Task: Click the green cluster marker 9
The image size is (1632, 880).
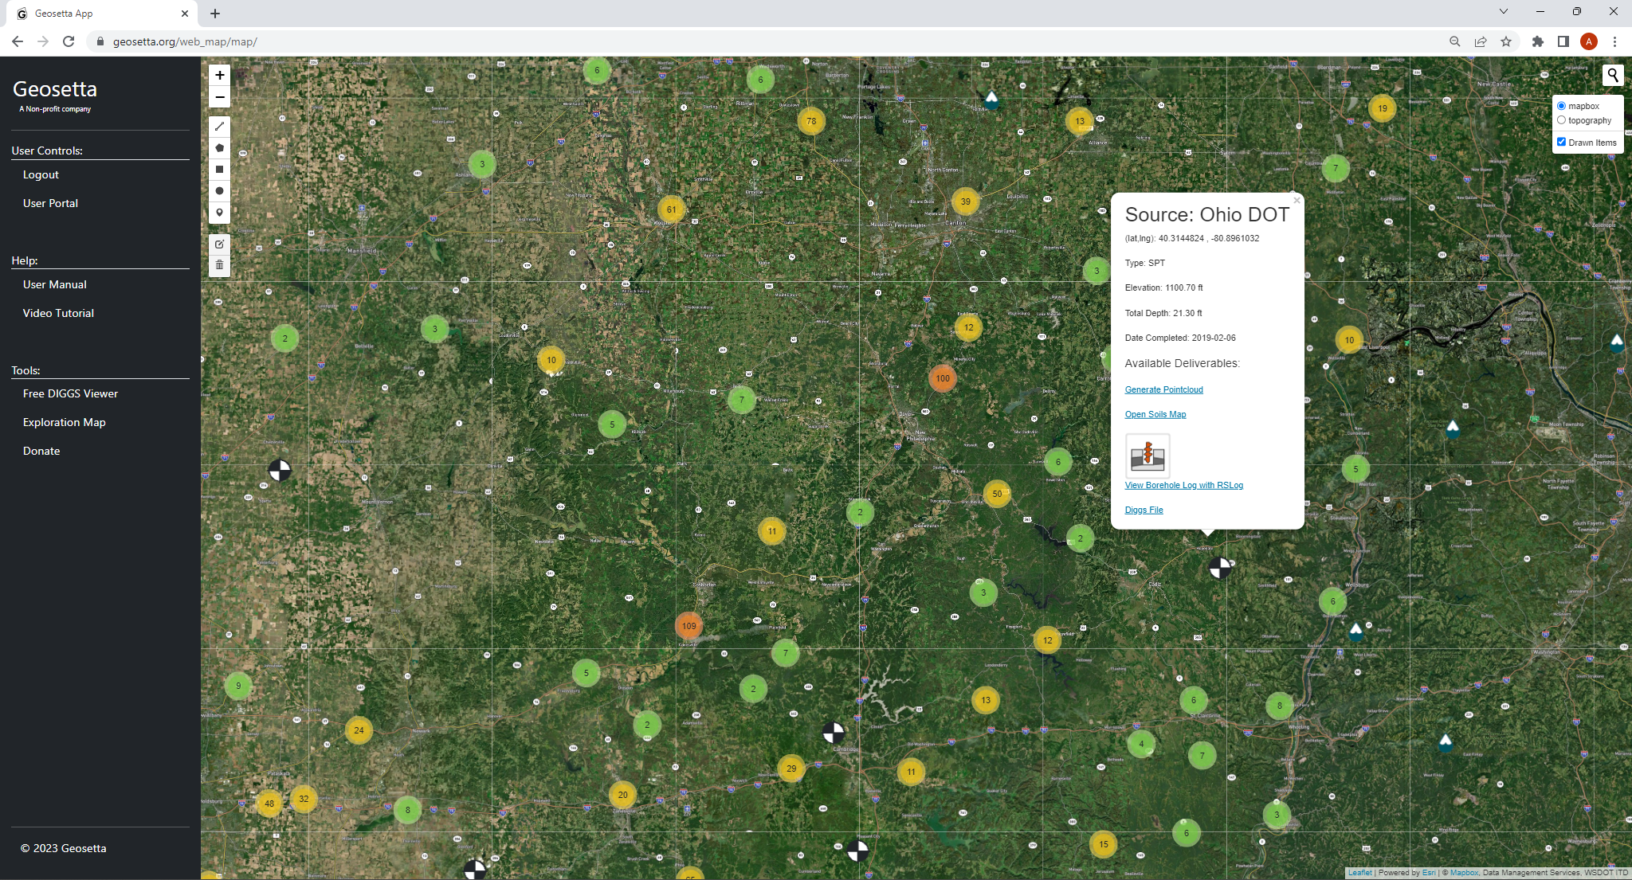Action: [x=238, y=686]
